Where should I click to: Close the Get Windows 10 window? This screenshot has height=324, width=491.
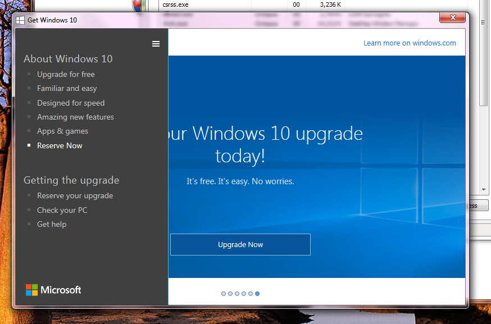click(x=452, y=17)
